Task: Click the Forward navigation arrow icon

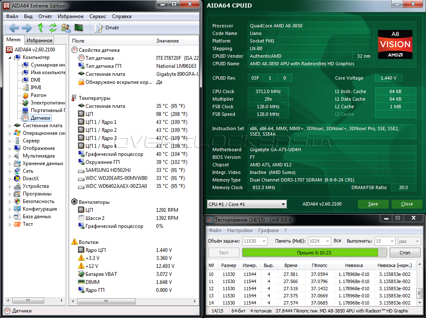Action: pos(27,28)
